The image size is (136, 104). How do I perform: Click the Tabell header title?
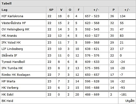7,3
